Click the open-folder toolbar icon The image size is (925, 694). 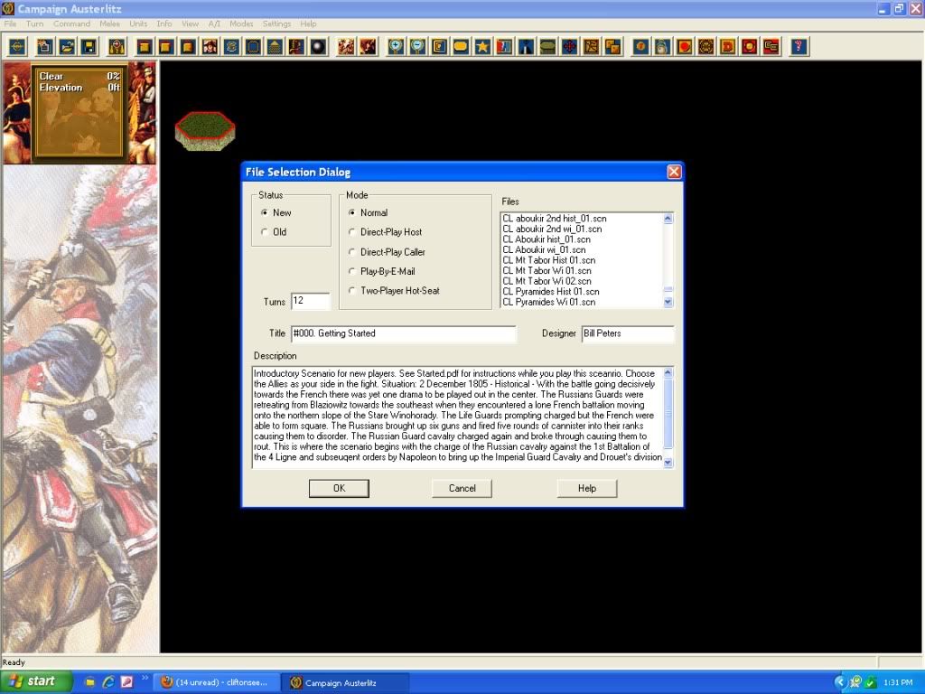(67, 47)
